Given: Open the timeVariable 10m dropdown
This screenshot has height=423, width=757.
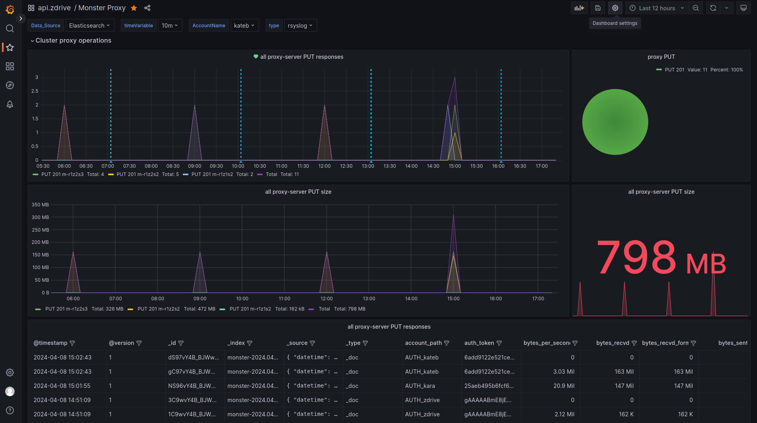Looking at the screenshot, I should click(x=170, y=26).
